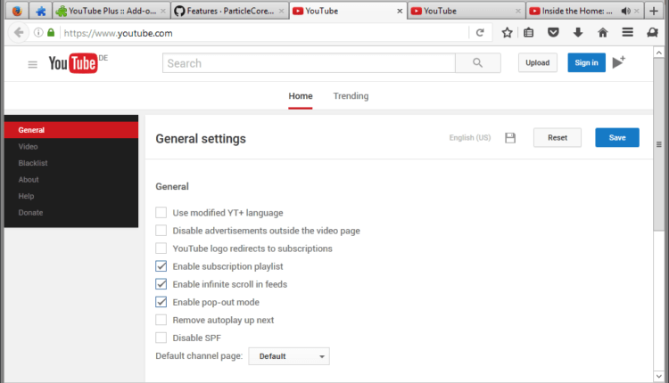Go to Firefox home page icon
Viewport: 669px width, 383px height.
[x=603, y=32]
